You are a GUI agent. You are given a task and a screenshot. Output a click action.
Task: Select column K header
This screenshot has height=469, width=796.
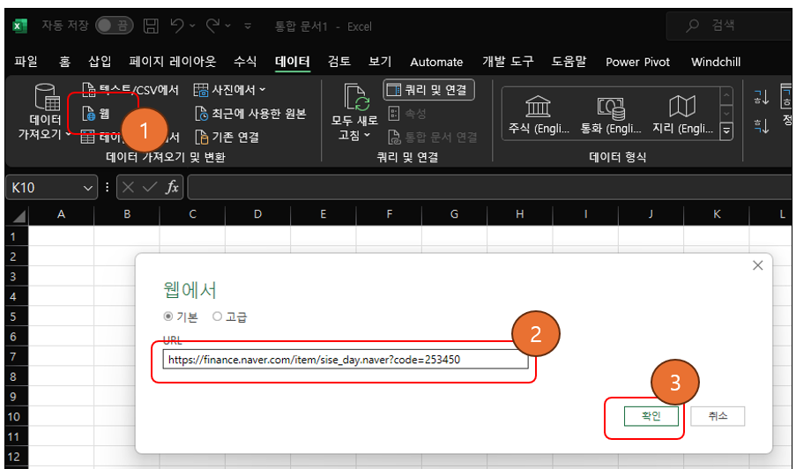click(x=717, y=215)
